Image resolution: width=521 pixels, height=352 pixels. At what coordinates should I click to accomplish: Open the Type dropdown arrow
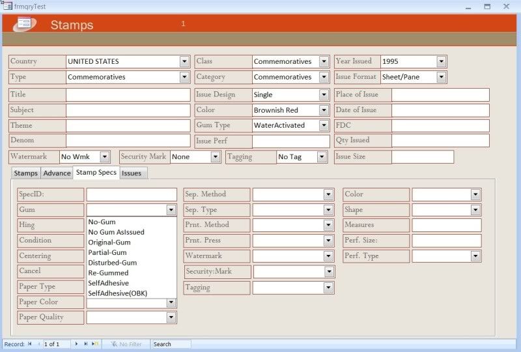184,77
